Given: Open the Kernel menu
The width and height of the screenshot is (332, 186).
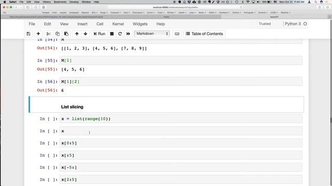Looking at the screenshot, I should (x=118, y=24).
